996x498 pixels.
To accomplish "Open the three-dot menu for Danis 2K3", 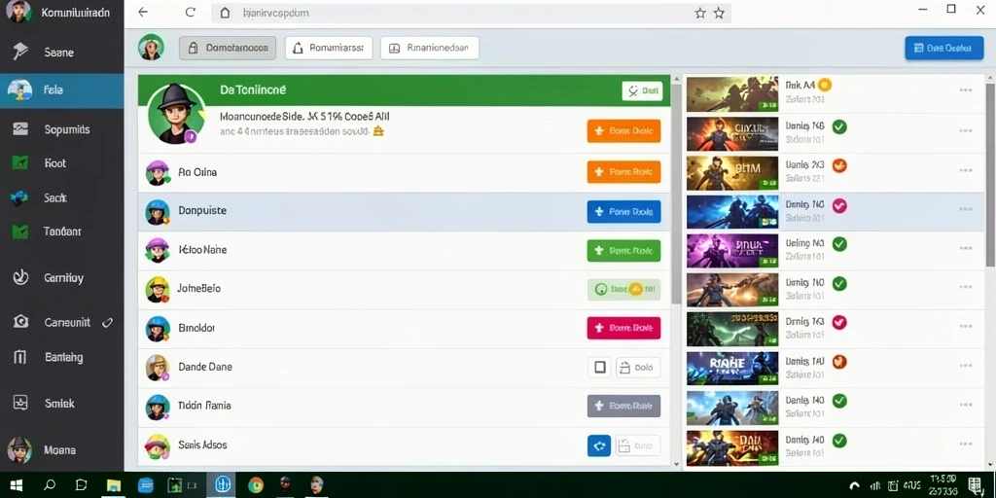I will pos(966,170).
